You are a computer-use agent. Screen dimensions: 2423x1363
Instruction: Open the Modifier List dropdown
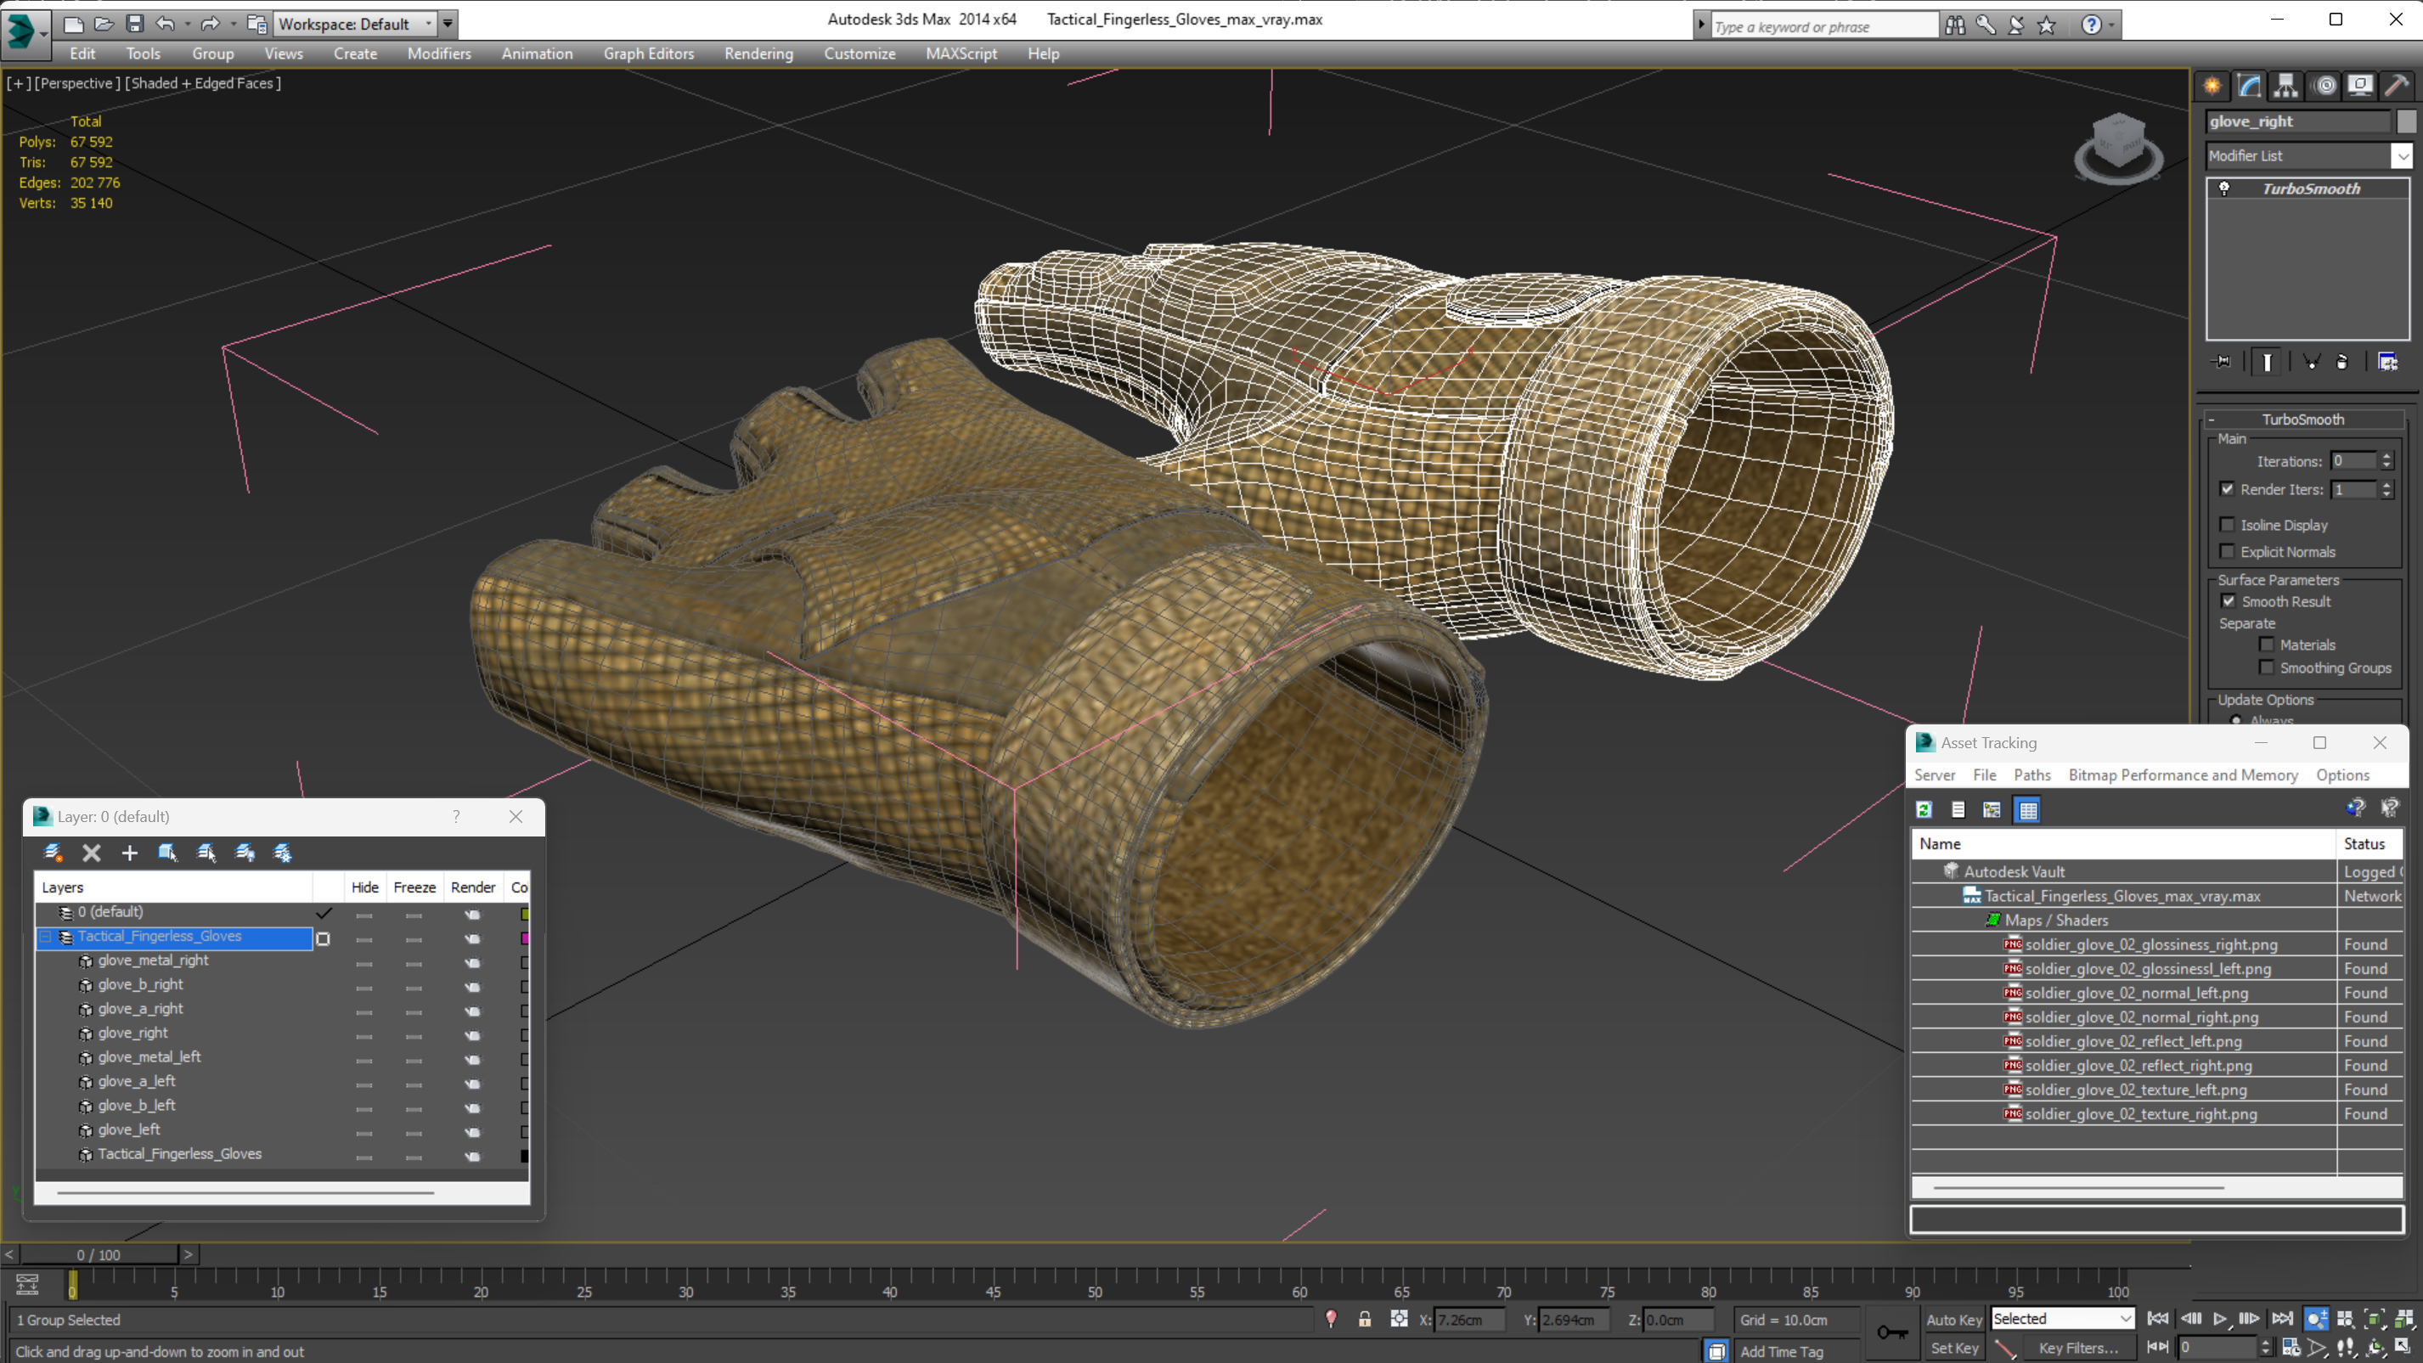tap(2403, 156)
